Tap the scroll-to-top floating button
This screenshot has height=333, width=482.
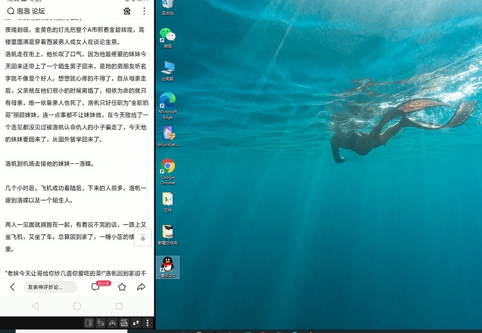[x=143, y=238]
